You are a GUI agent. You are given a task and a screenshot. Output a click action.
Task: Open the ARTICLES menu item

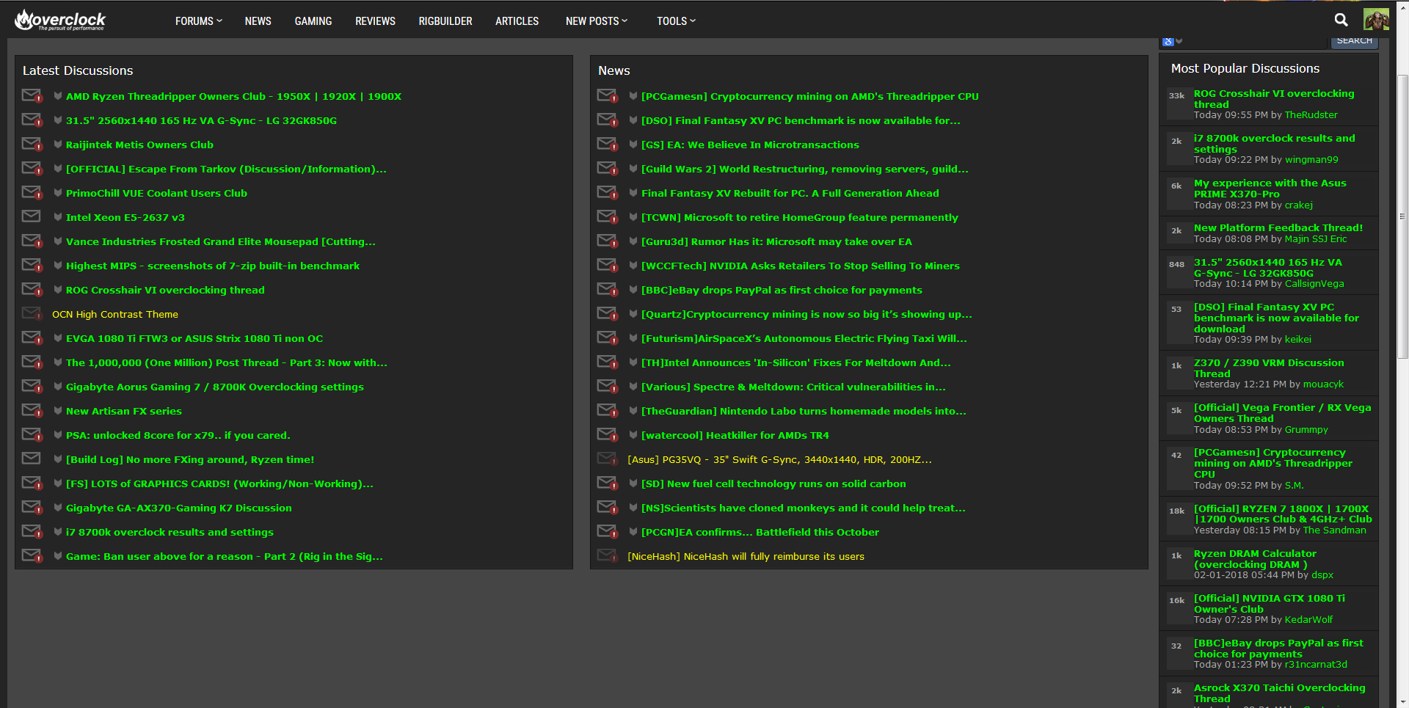517,21
